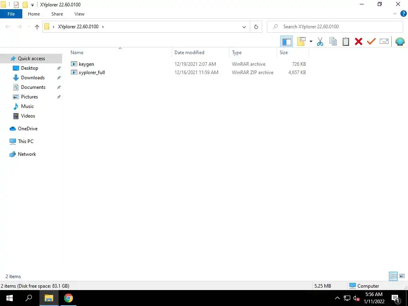This screenshot has height=306, width=408.
Task: Expand the folder options dropdown arrow
Action: click(311, 41)
